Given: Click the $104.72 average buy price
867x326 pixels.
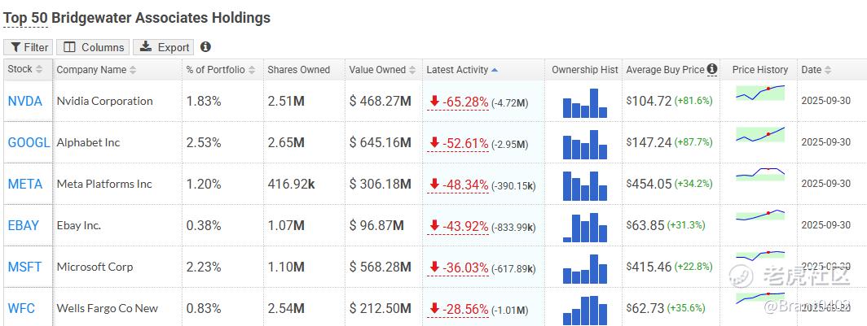Looking at the screenshot, I should 649,101.
